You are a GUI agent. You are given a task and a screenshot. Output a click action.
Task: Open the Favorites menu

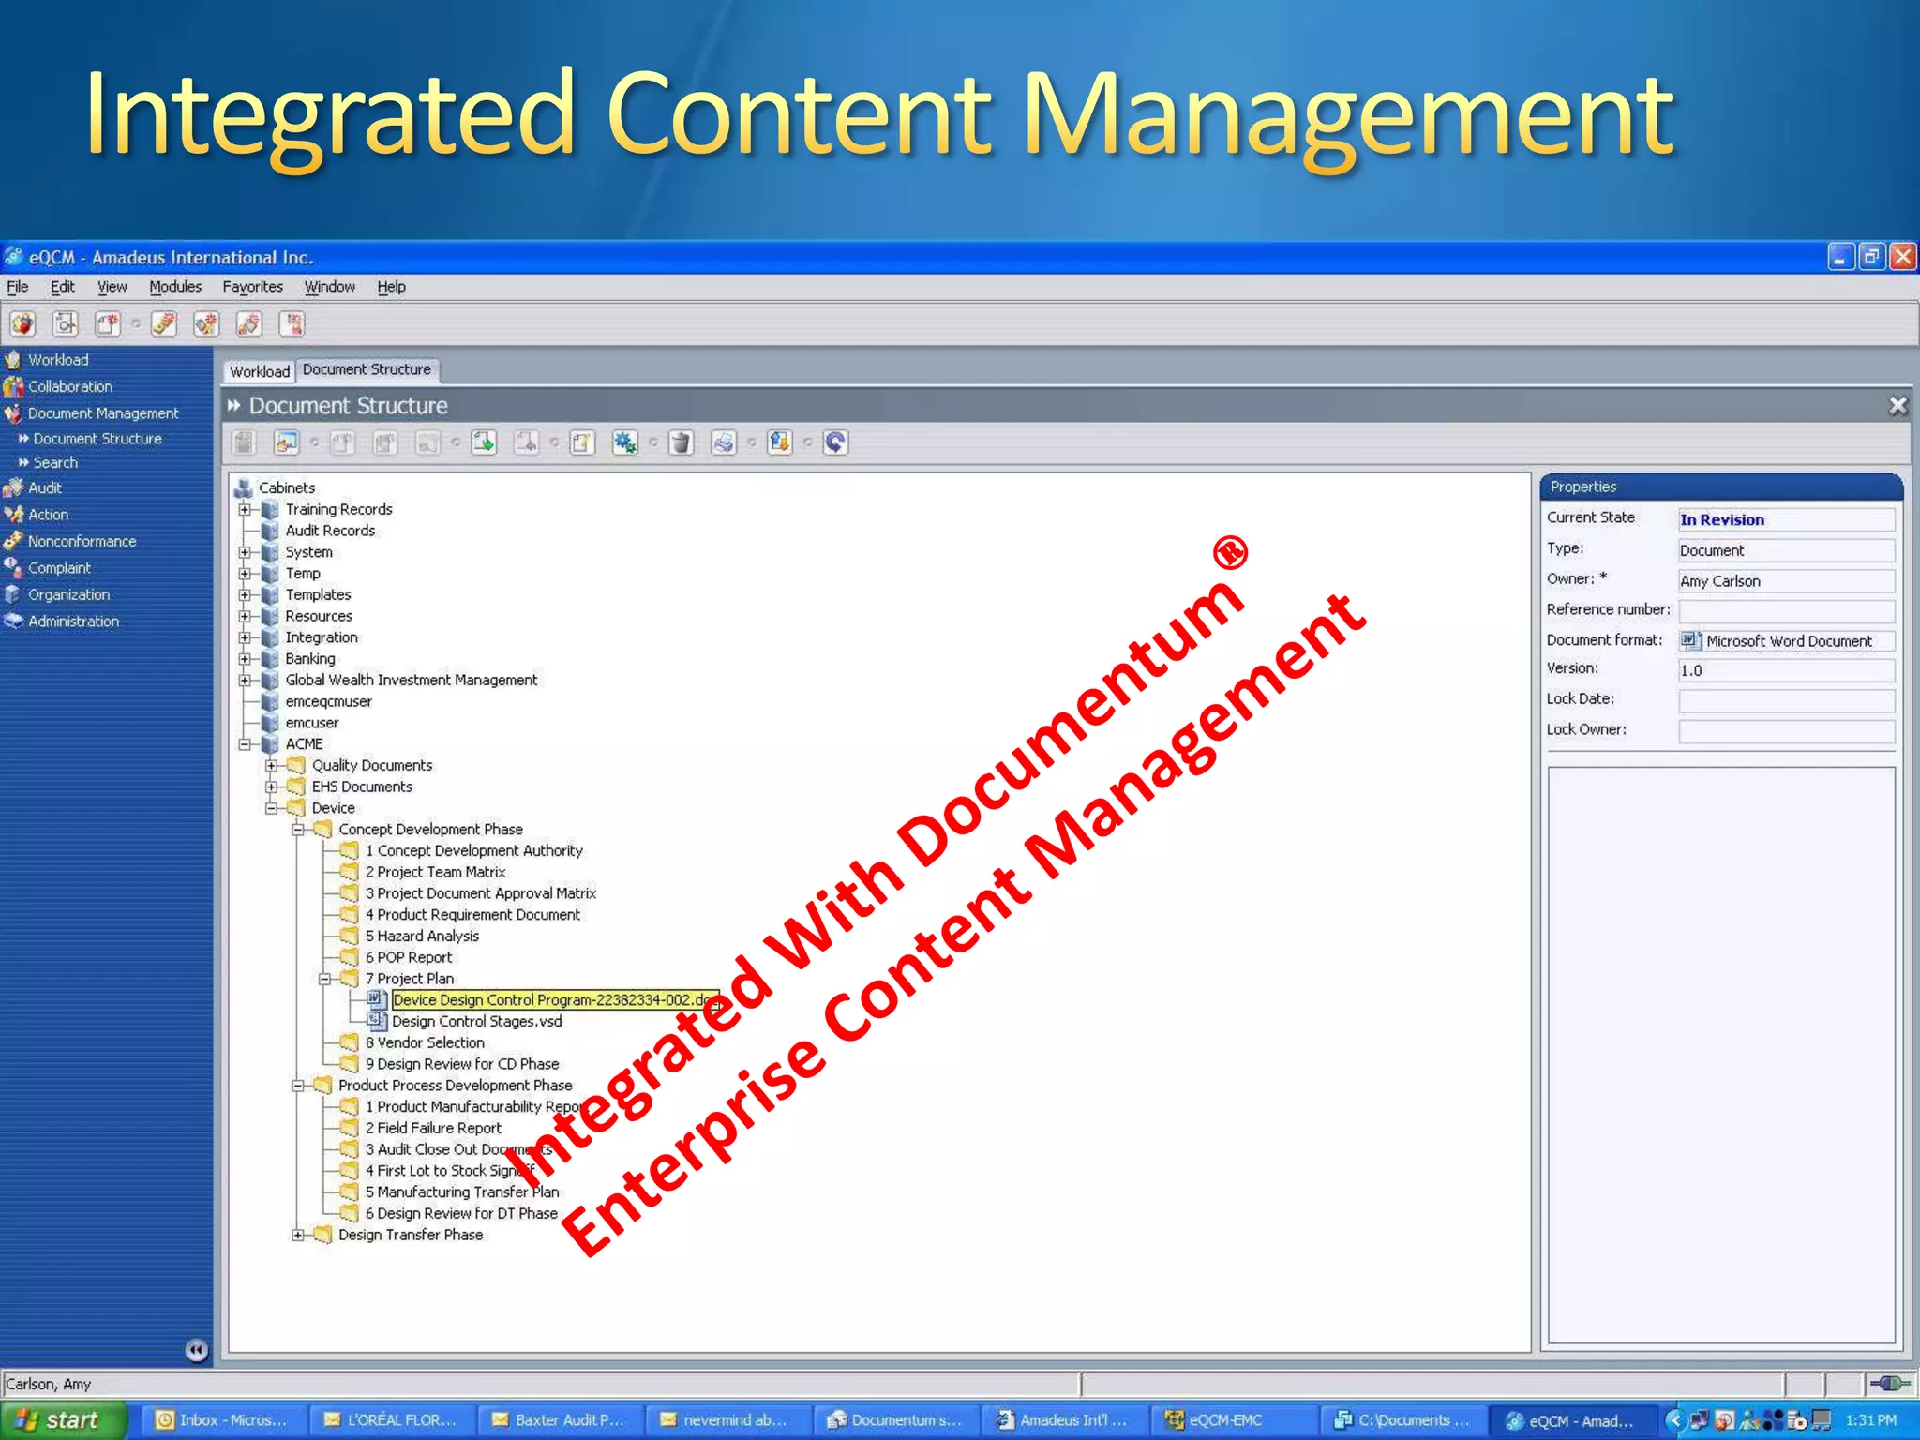tap(252, 287)
